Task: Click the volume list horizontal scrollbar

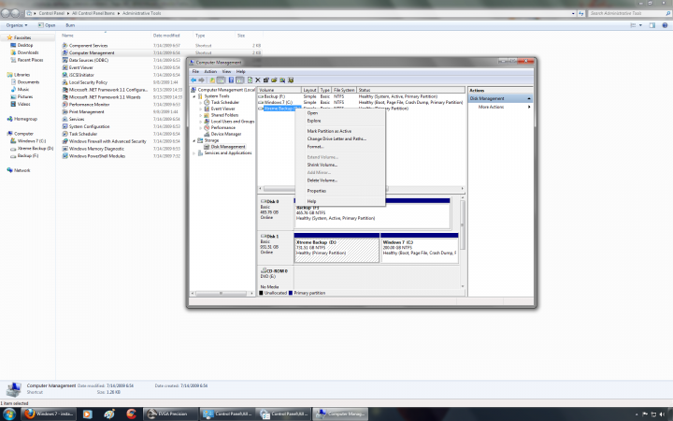Action: tap(362, 189)
